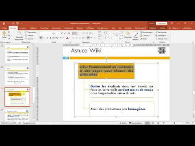Create a Nouvelle diapositive
The width and height of the screenshot is (195, 146).
[19, 36]
